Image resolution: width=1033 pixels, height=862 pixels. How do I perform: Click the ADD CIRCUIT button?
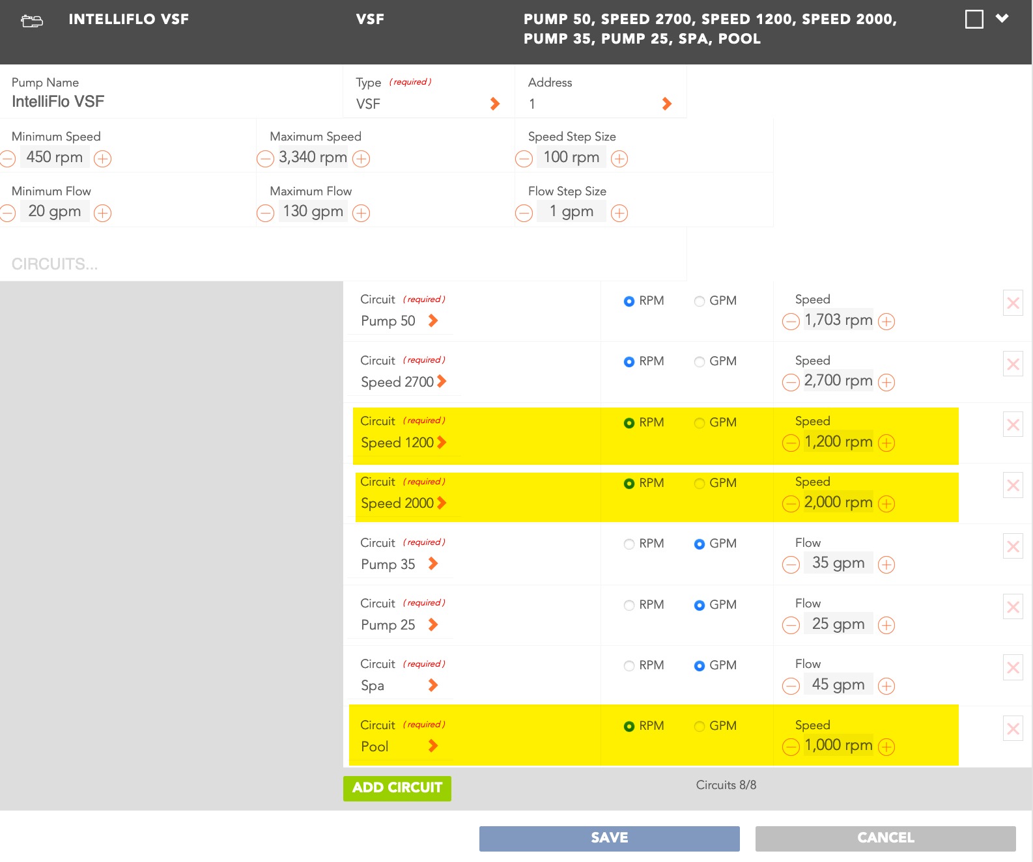(397, 788)
